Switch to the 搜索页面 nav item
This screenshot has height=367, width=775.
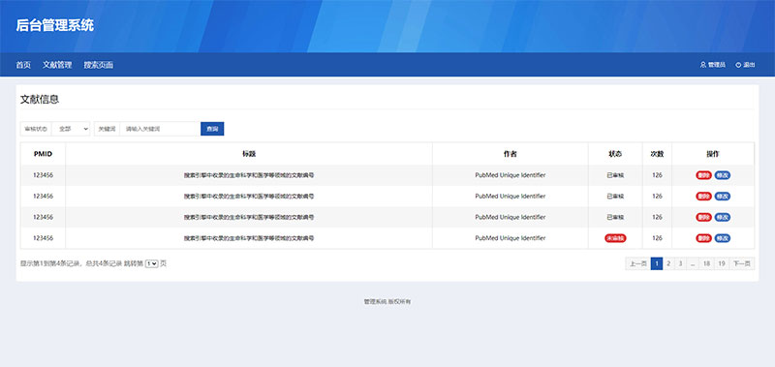pyautogui.click(x=99, y=65)
